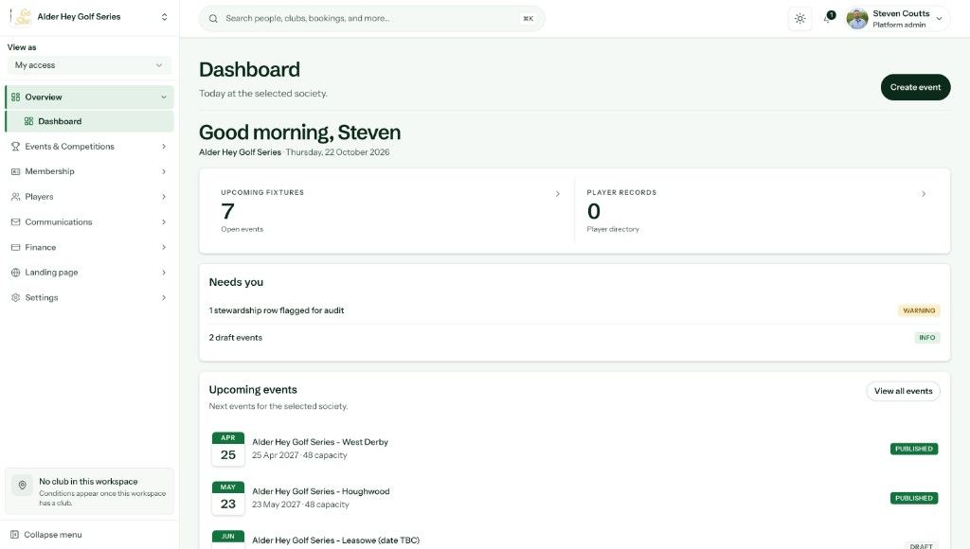
Task: Click the Events & Competitions trophy icon
Action: (15, 147)
